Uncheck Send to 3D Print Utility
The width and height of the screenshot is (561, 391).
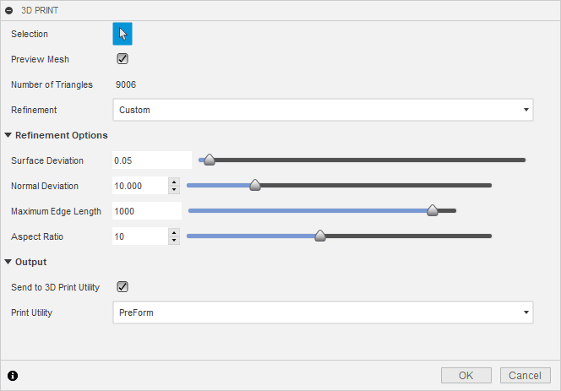click(123, 287)
